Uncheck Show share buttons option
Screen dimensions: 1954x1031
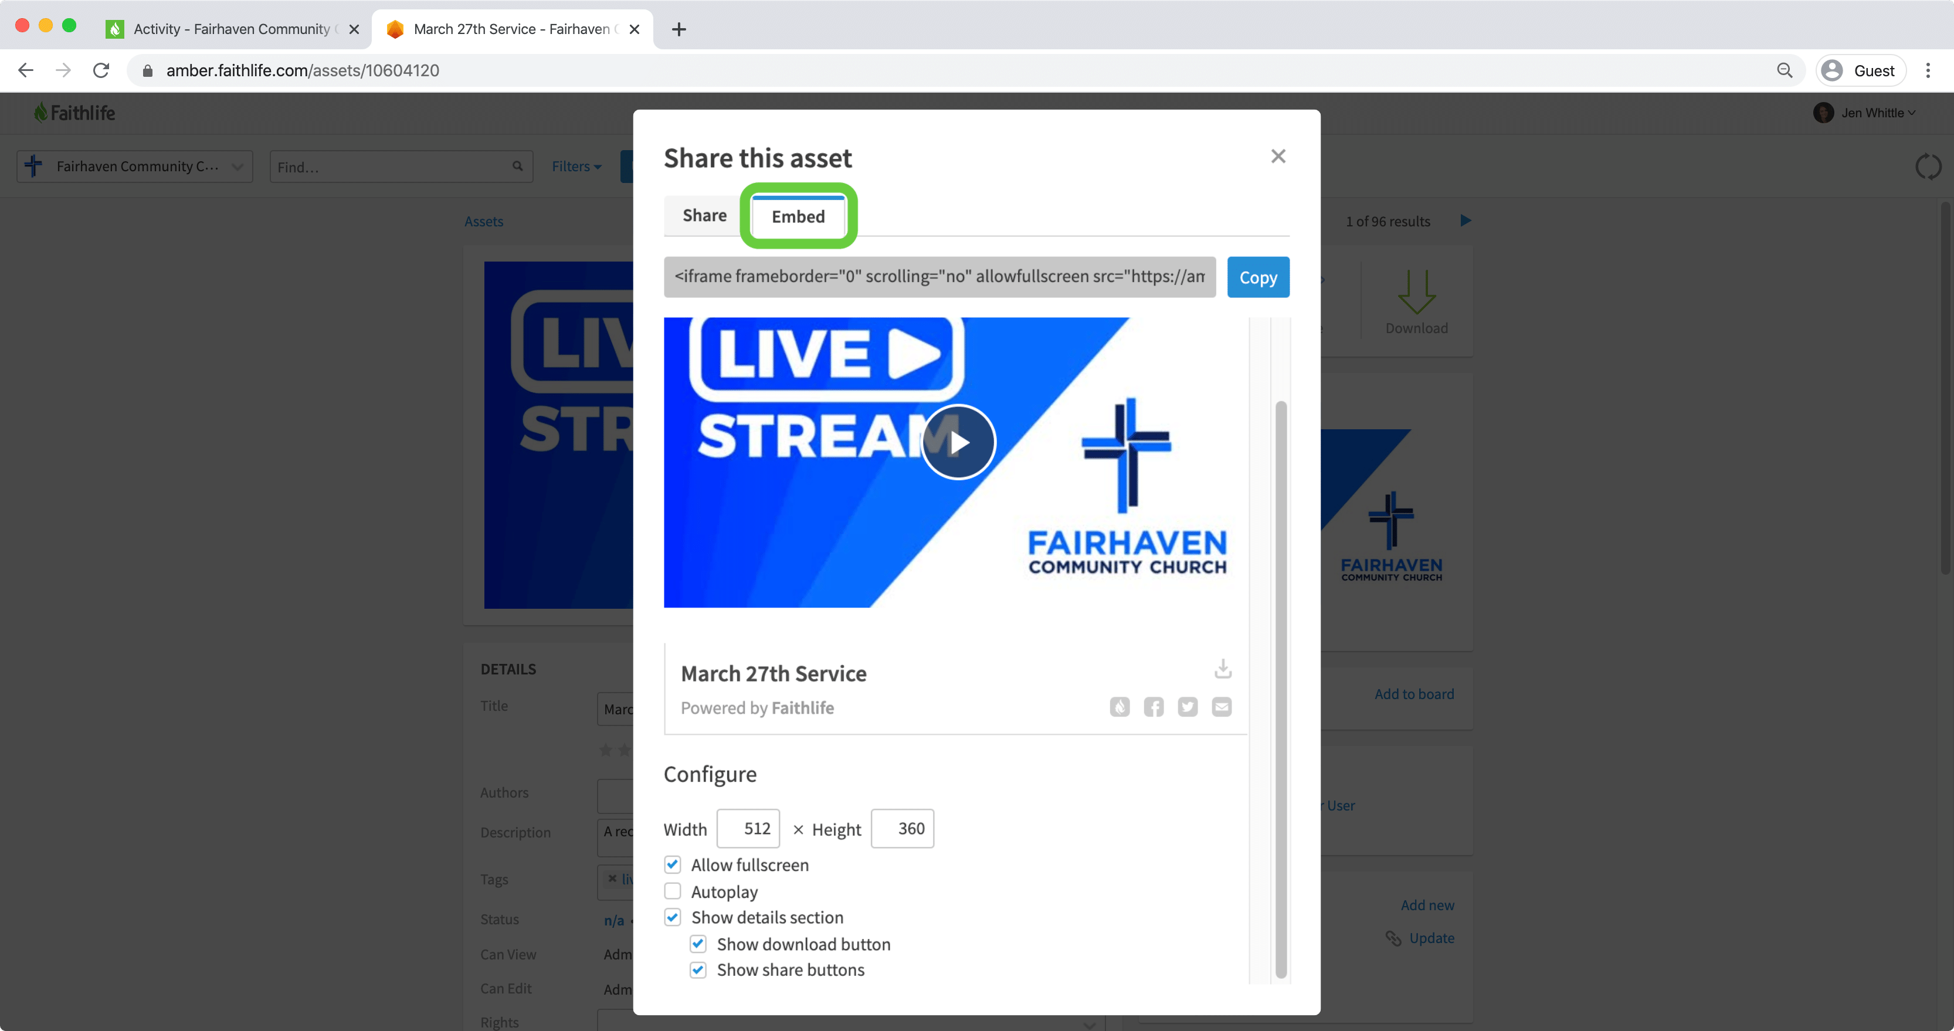[698, 969]
